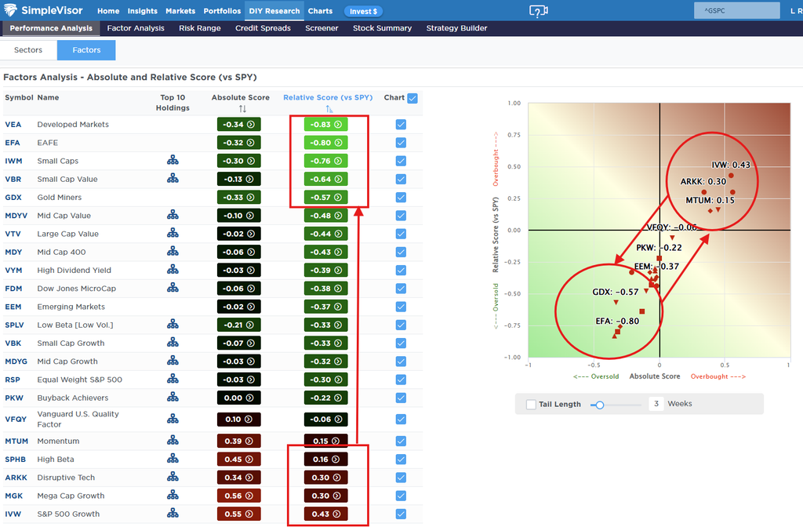The image size is (803, 527).
Task: Adjust the Tail Length slider handle
Action: tap(600, 405)
